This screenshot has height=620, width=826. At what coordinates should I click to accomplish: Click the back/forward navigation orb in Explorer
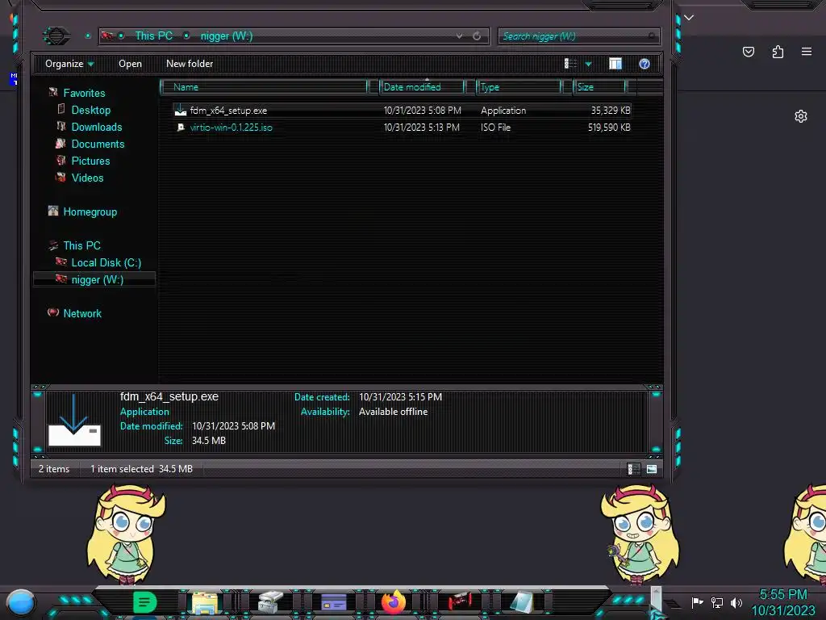click(x=56, y=36)
